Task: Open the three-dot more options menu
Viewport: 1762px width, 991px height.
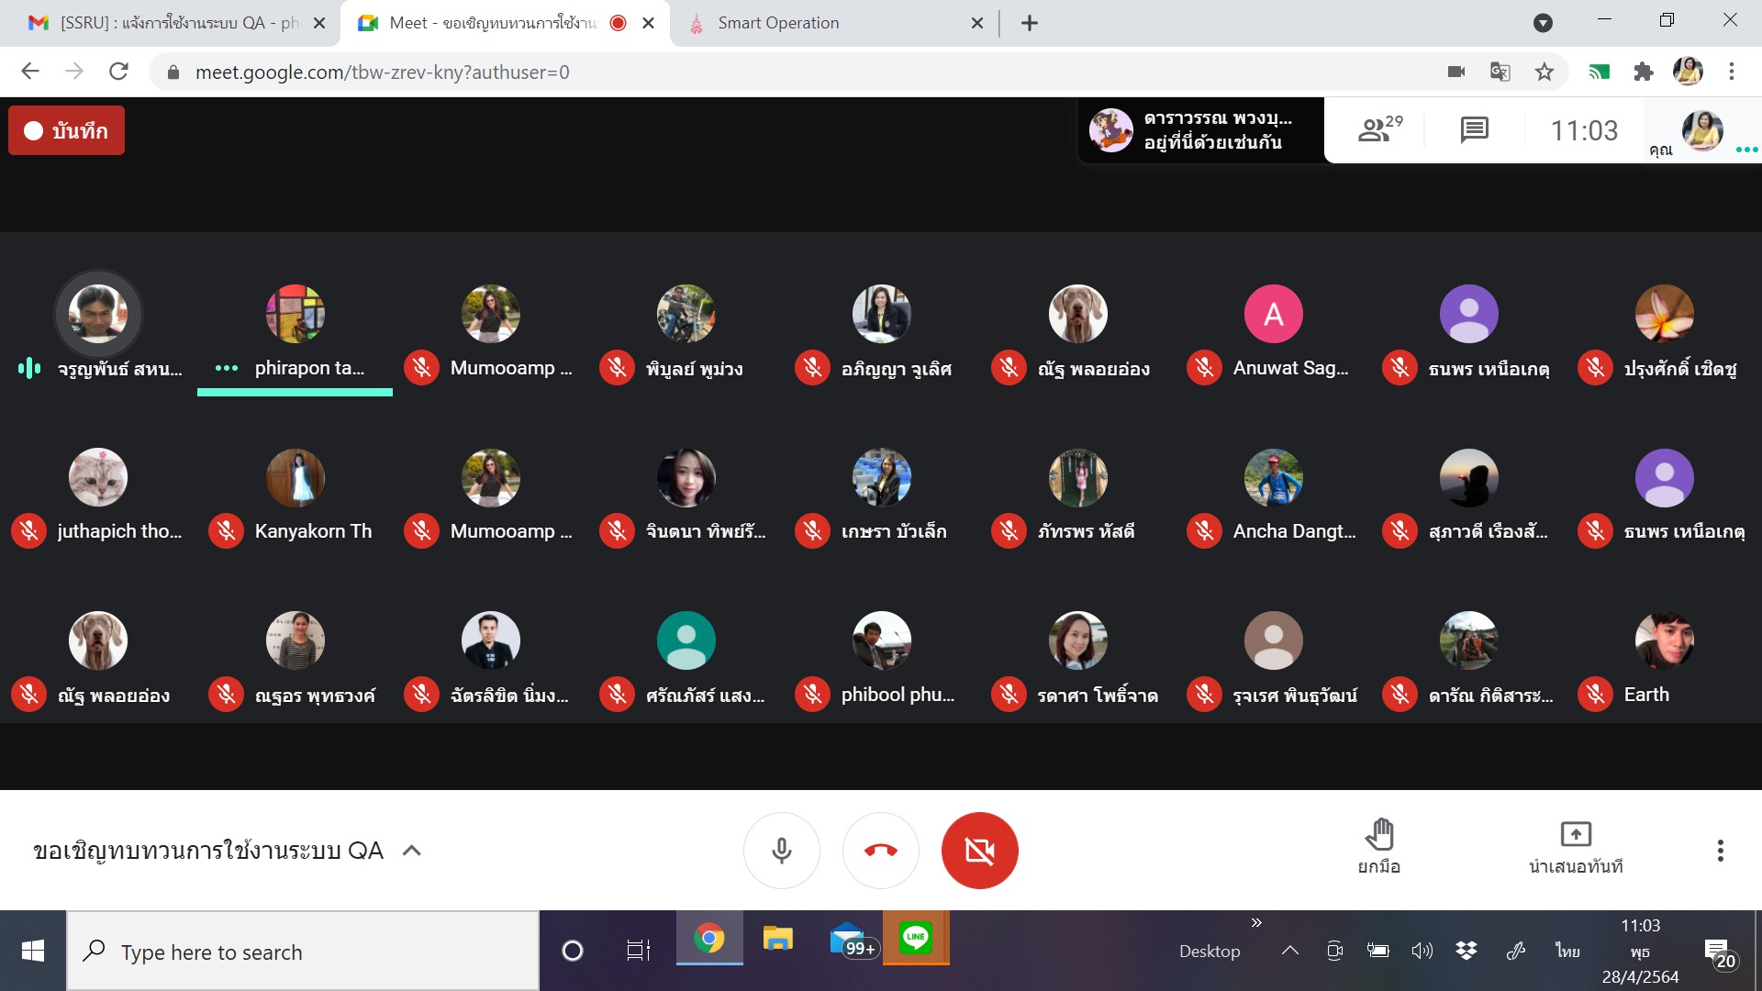Action: pyautogui.click(x=1720, y=851)
